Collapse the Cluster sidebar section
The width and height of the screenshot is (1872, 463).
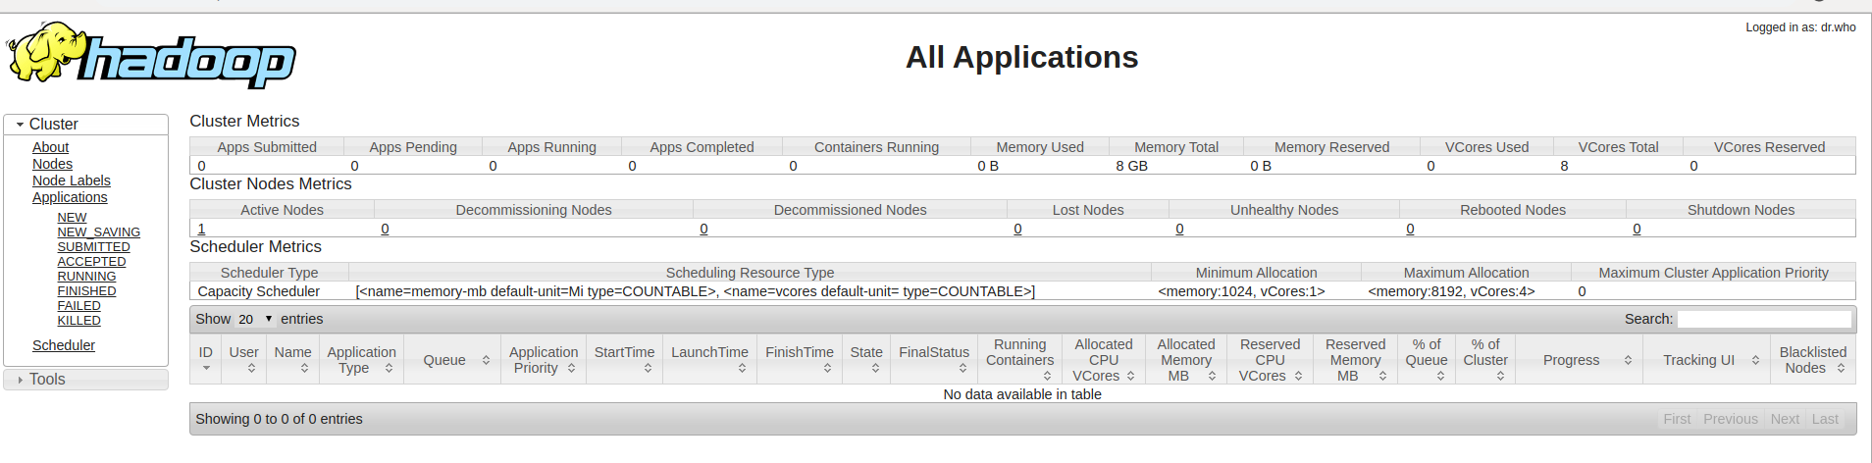click(85, 125)
